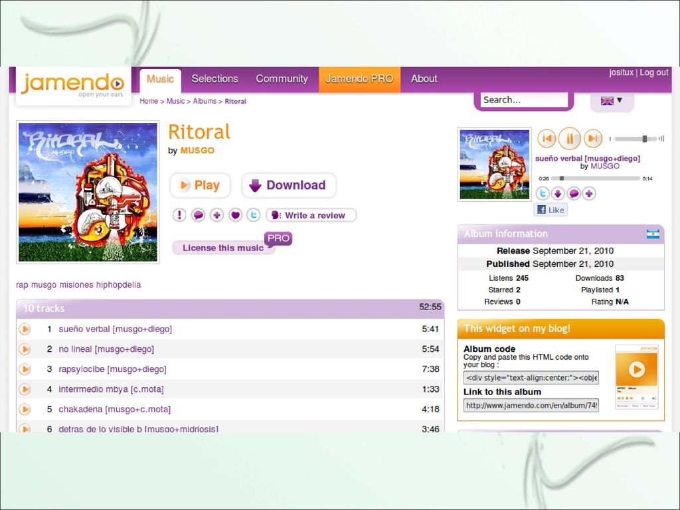Screen dimensions: 680x510
Task: Click the Facebook Like button
Action: [x=551, y=210]
